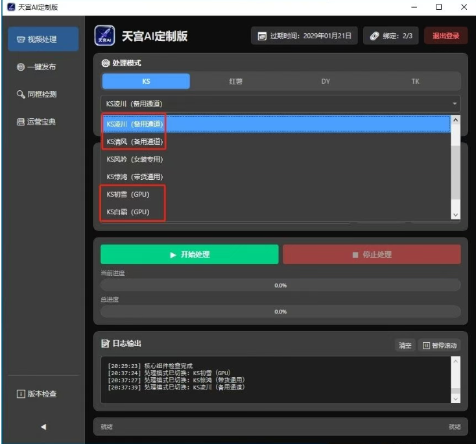This screenshot has width=476, height=444.
Task: Click the log panel's scroll-down arrow
Action: click(x=455, y=399)
